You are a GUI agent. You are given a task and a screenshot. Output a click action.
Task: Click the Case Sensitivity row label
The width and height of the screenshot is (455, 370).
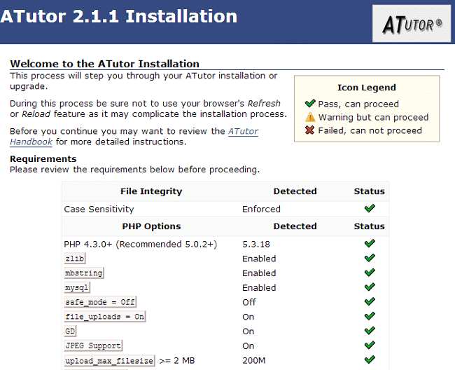click(99, 209)
